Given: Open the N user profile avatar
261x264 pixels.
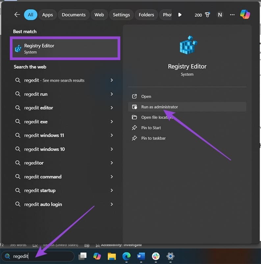Looking at the screenshot, I should pos(220,15).
